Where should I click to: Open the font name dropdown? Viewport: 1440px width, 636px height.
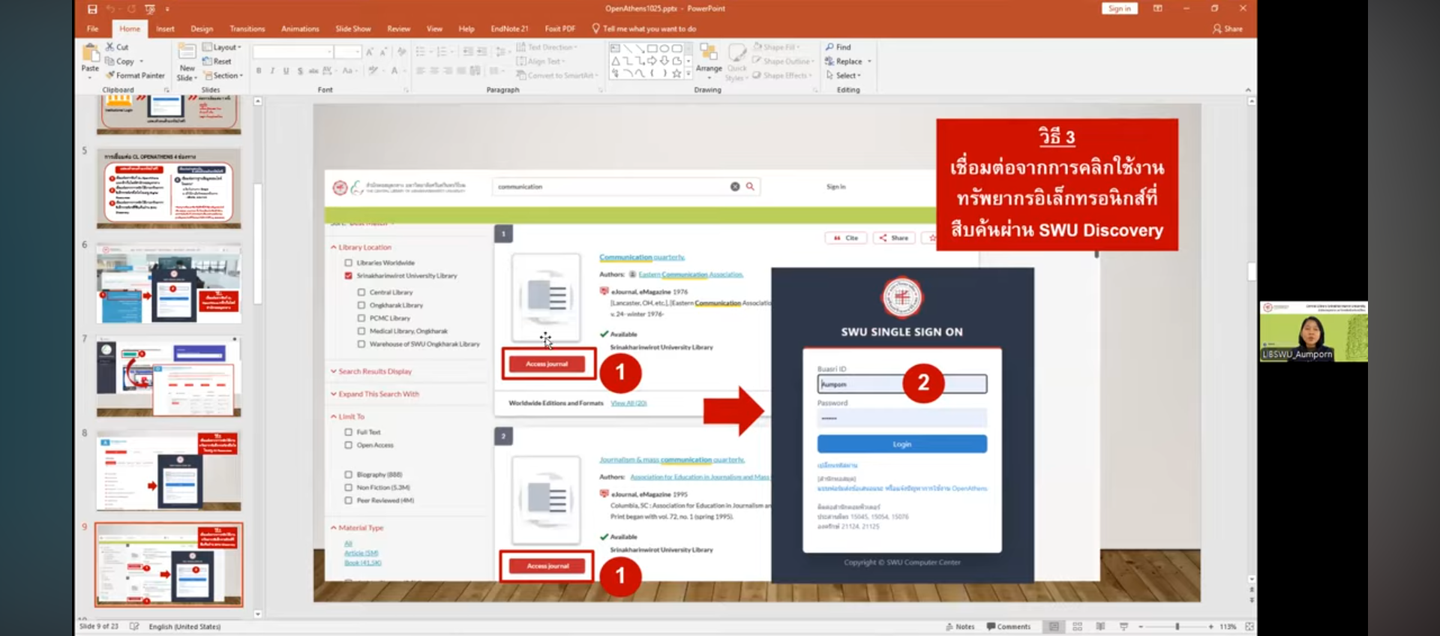[x=329, y=52]
